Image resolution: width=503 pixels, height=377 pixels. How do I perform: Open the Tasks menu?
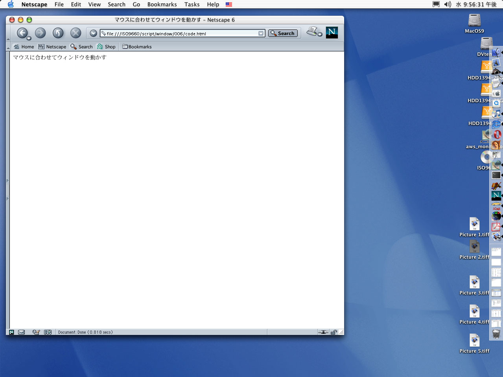(192, 4)
